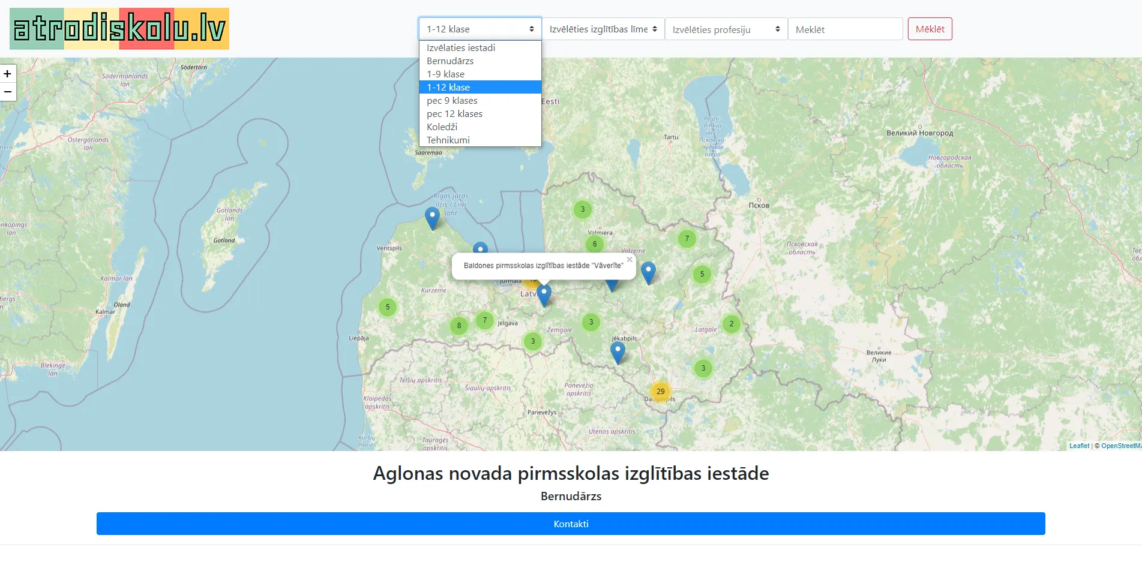The image size is (1142, 562).
Task: Open the 'Izvēlēties izglītības līme' dropdown
Action: pyautogui.click(x=602, y=28)
